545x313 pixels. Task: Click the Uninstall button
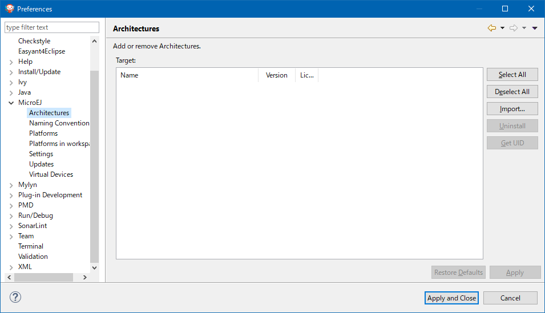(x=512, y=126)
